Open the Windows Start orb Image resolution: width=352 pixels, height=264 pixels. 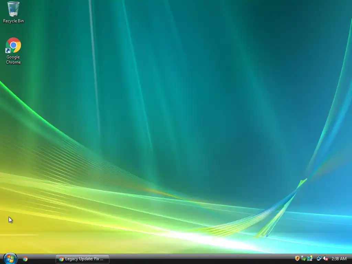point(10,258)
